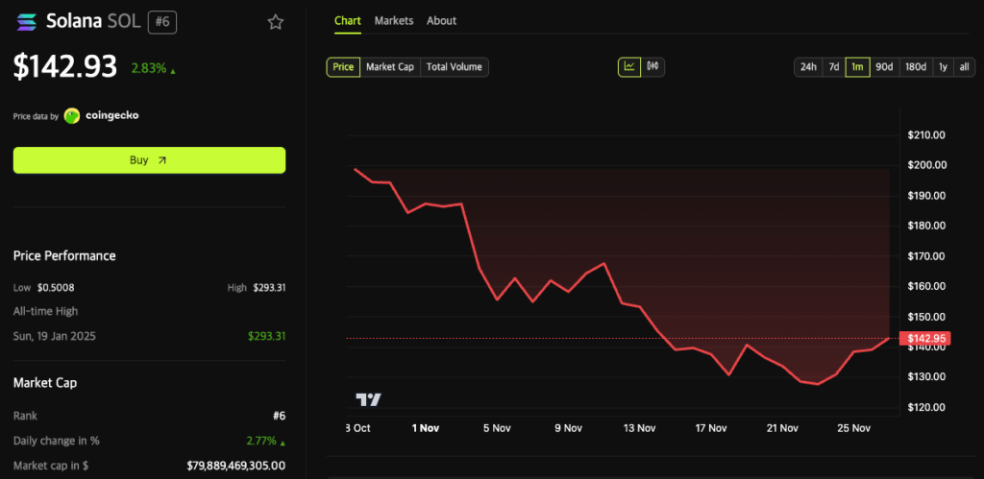Set chart range to 7d
The height and width of the screenshot is (479, 984).
(834, 67)
